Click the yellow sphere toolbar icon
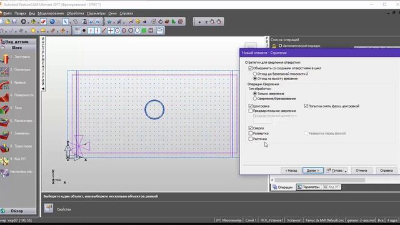This screenshot has width=400, height=225. (x=33, y=31)
